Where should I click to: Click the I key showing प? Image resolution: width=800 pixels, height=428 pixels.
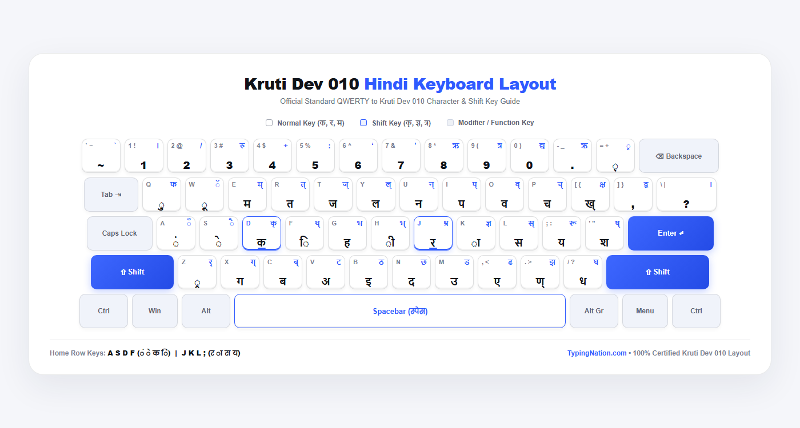[461, 195]
